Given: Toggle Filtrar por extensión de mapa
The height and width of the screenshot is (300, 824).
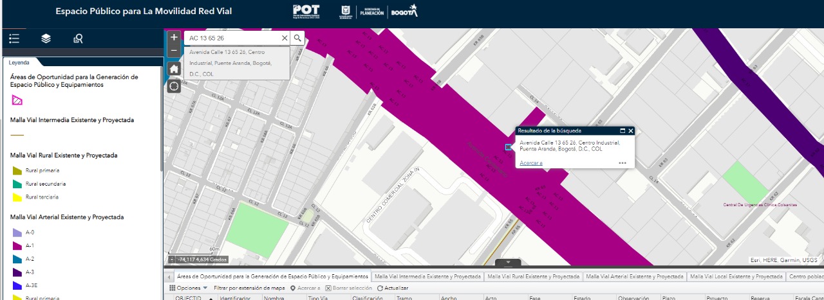Looking at the screenshot, I should (x=249, y=288).
